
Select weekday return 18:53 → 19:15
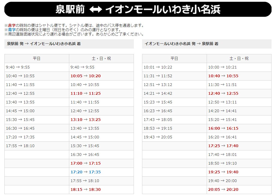click(x=158, y=129)
